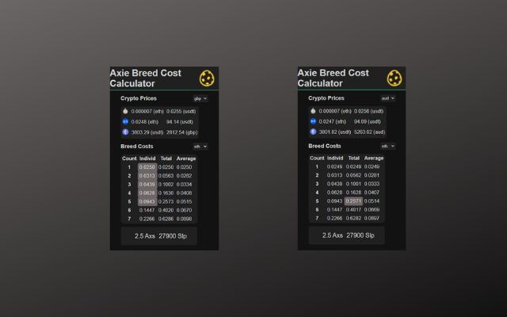Click the 0.0247 (eth) AXS price
This screenshot has height=317, width=507.
tap(332, 121)
